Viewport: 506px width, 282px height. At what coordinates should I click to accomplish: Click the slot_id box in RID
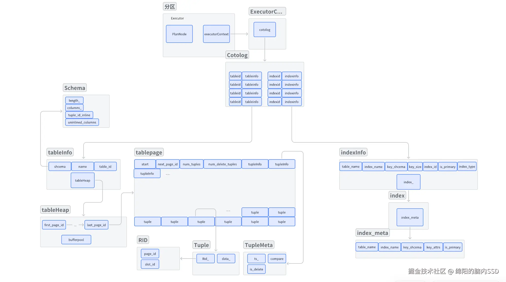(150, 264)
